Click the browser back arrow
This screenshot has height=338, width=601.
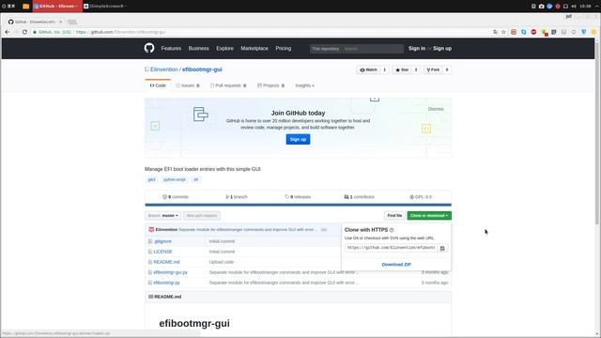(8, 32)
